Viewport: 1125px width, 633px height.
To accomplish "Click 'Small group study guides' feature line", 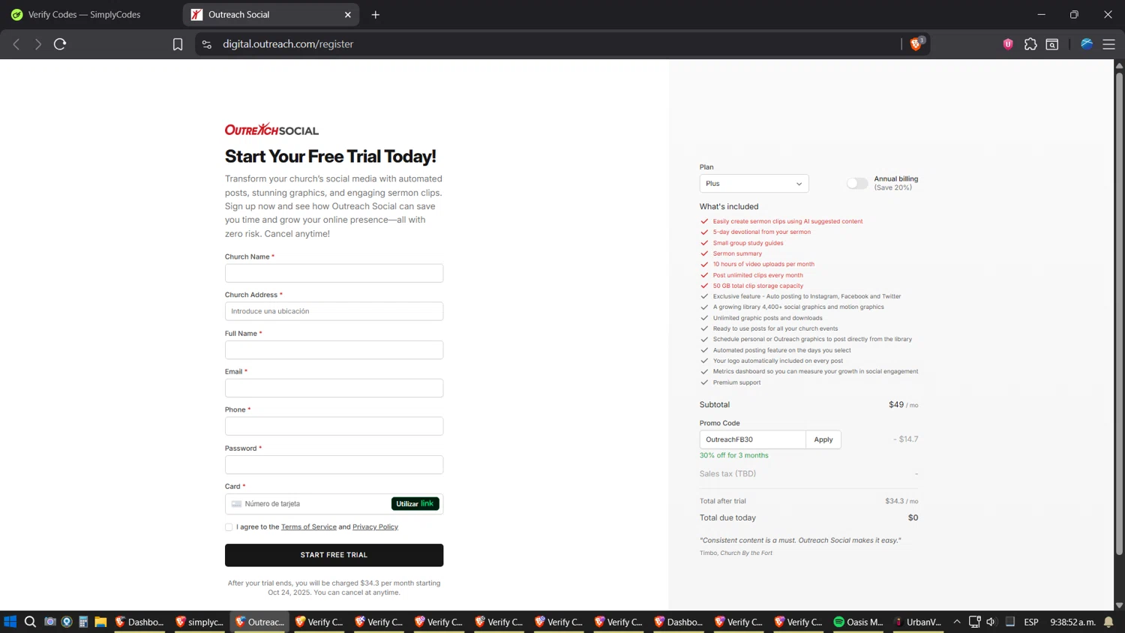I will pos(748,243).
